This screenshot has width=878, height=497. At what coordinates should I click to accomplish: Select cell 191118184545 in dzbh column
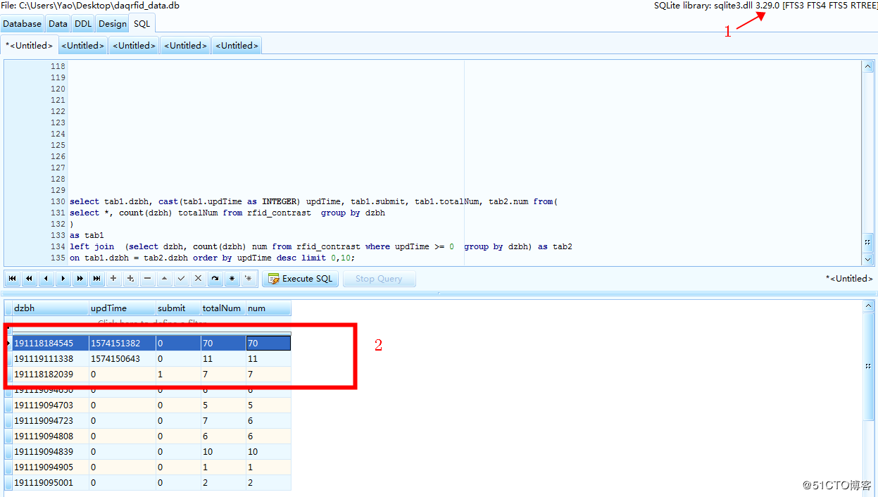coord(51,344)
